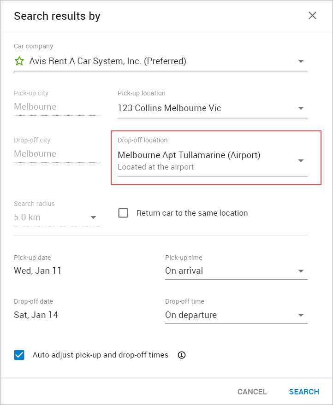333x405 pixels.
Task: Open the Search radius dropdown
Action: point(57,217)
